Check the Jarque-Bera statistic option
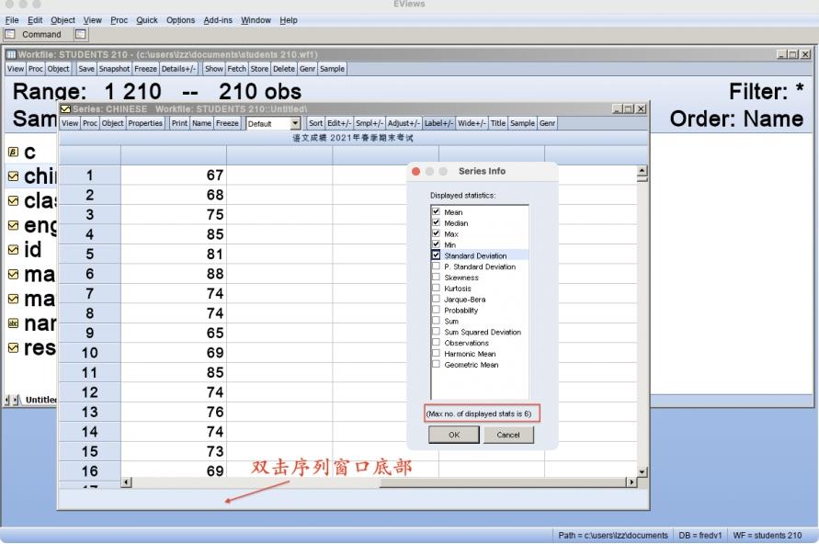The height and width of the screenshot is (544, 819). click(436, 299)
